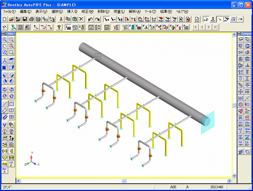Collapse the Component toolbox header
This screenshot has width=253, height=191.
click(x=239, y=34)
